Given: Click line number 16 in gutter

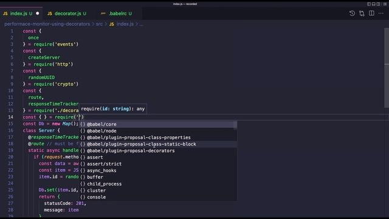Looking at the screenshot, I should pyautogui.click(x=11, y=130).
